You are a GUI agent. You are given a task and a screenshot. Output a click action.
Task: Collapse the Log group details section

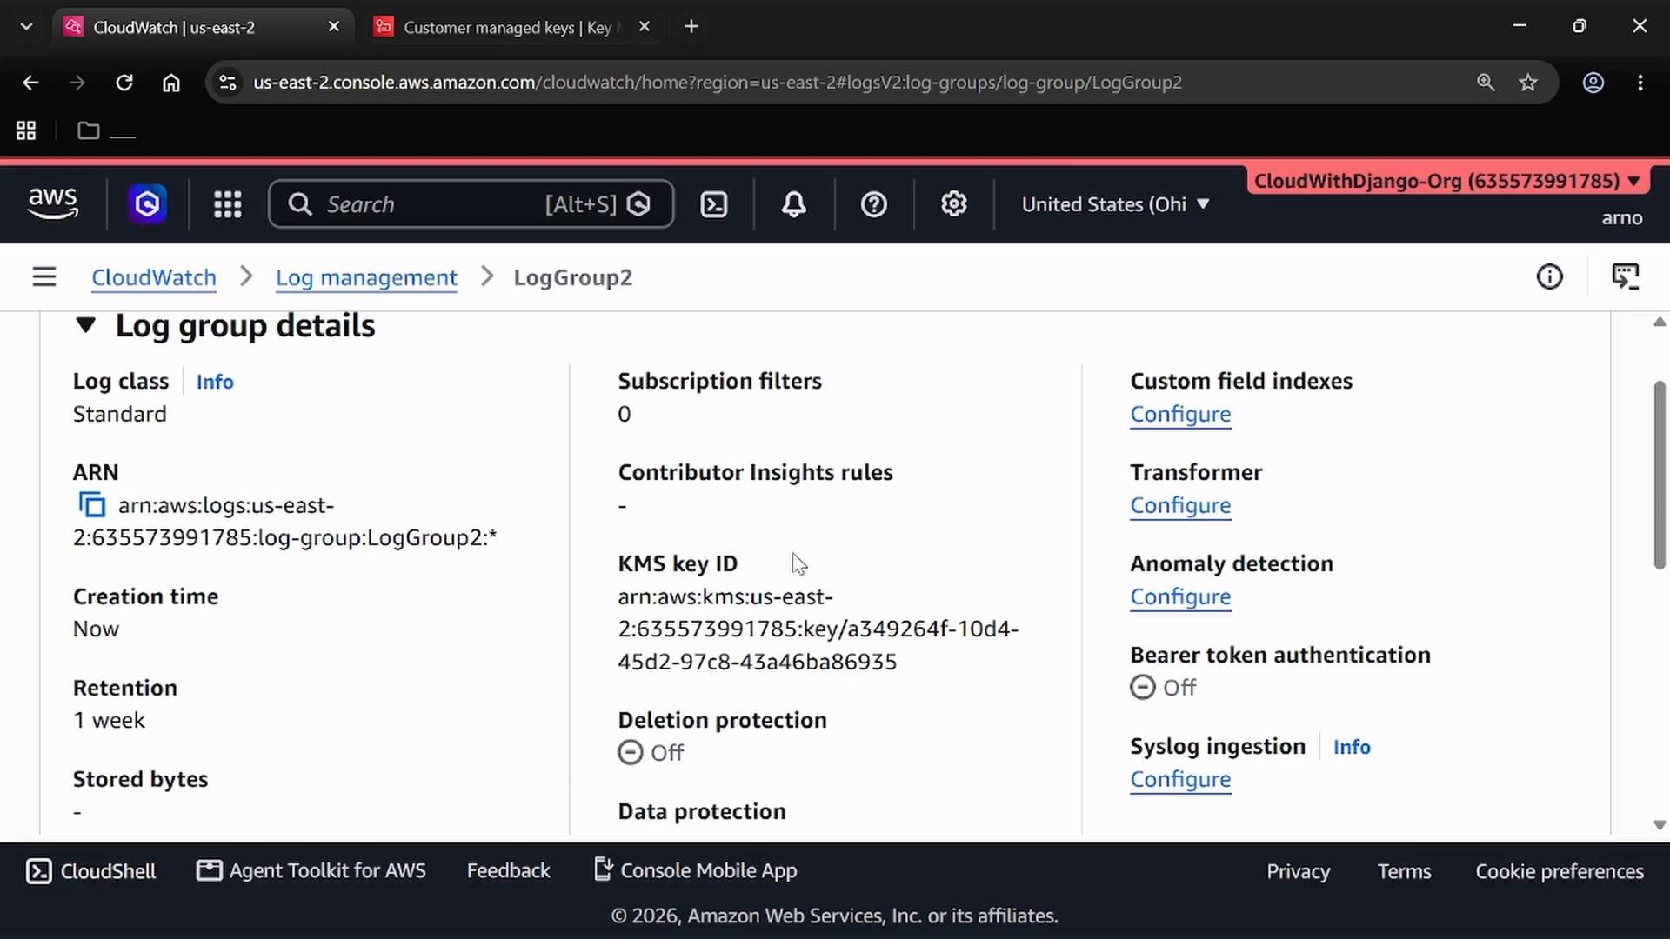click(x=85, y=326)
